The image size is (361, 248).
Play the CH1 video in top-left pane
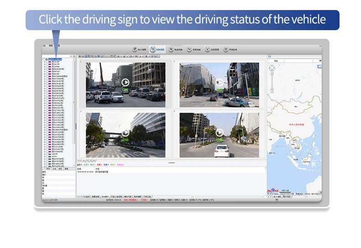(125, 82)
